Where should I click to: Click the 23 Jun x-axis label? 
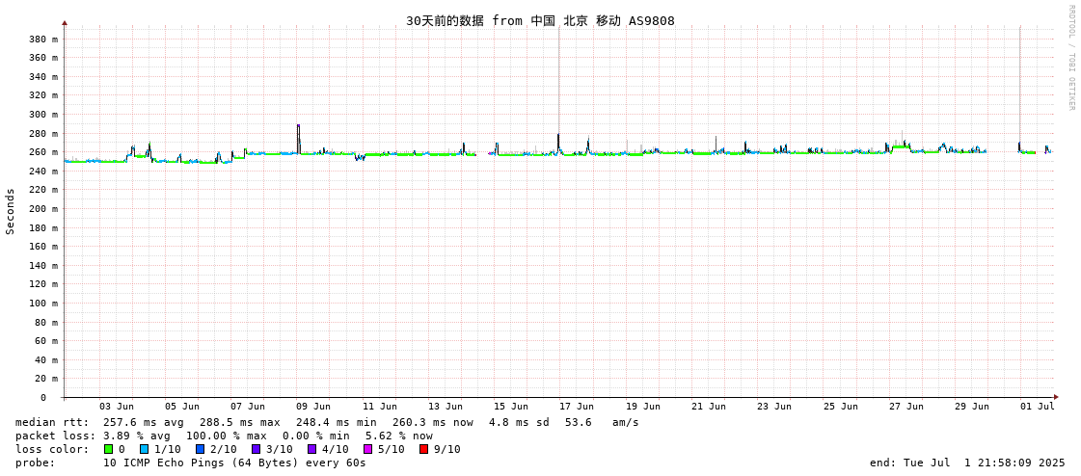[x=774, y=407]
